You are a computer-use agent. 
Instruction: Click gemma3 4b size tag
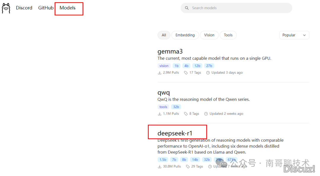click(x=186, y=66)
